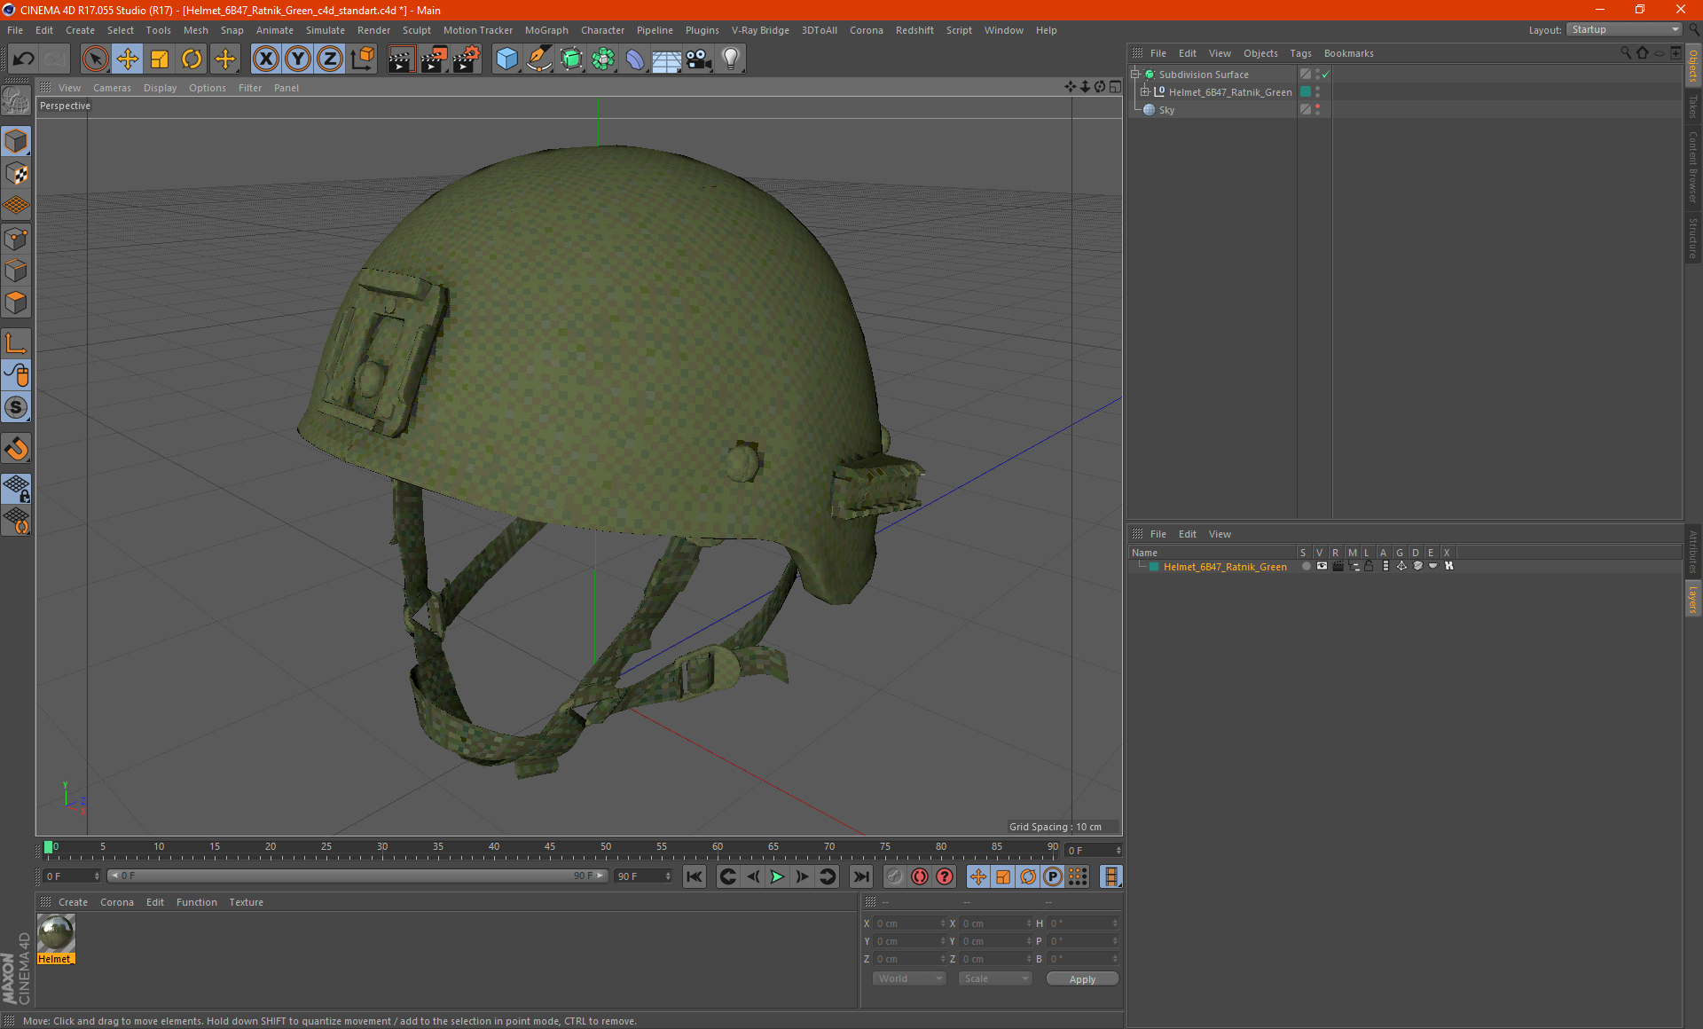The height and width of the screenshot is (1029, 1703).
Task: Toggle Helmet_6B47_Ratnik_Green object visibility dots
Action: [x=1318, y=92]
